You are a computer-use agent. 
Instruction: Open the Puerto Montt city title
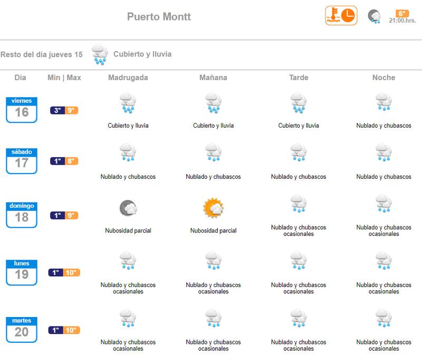(159, 17)
